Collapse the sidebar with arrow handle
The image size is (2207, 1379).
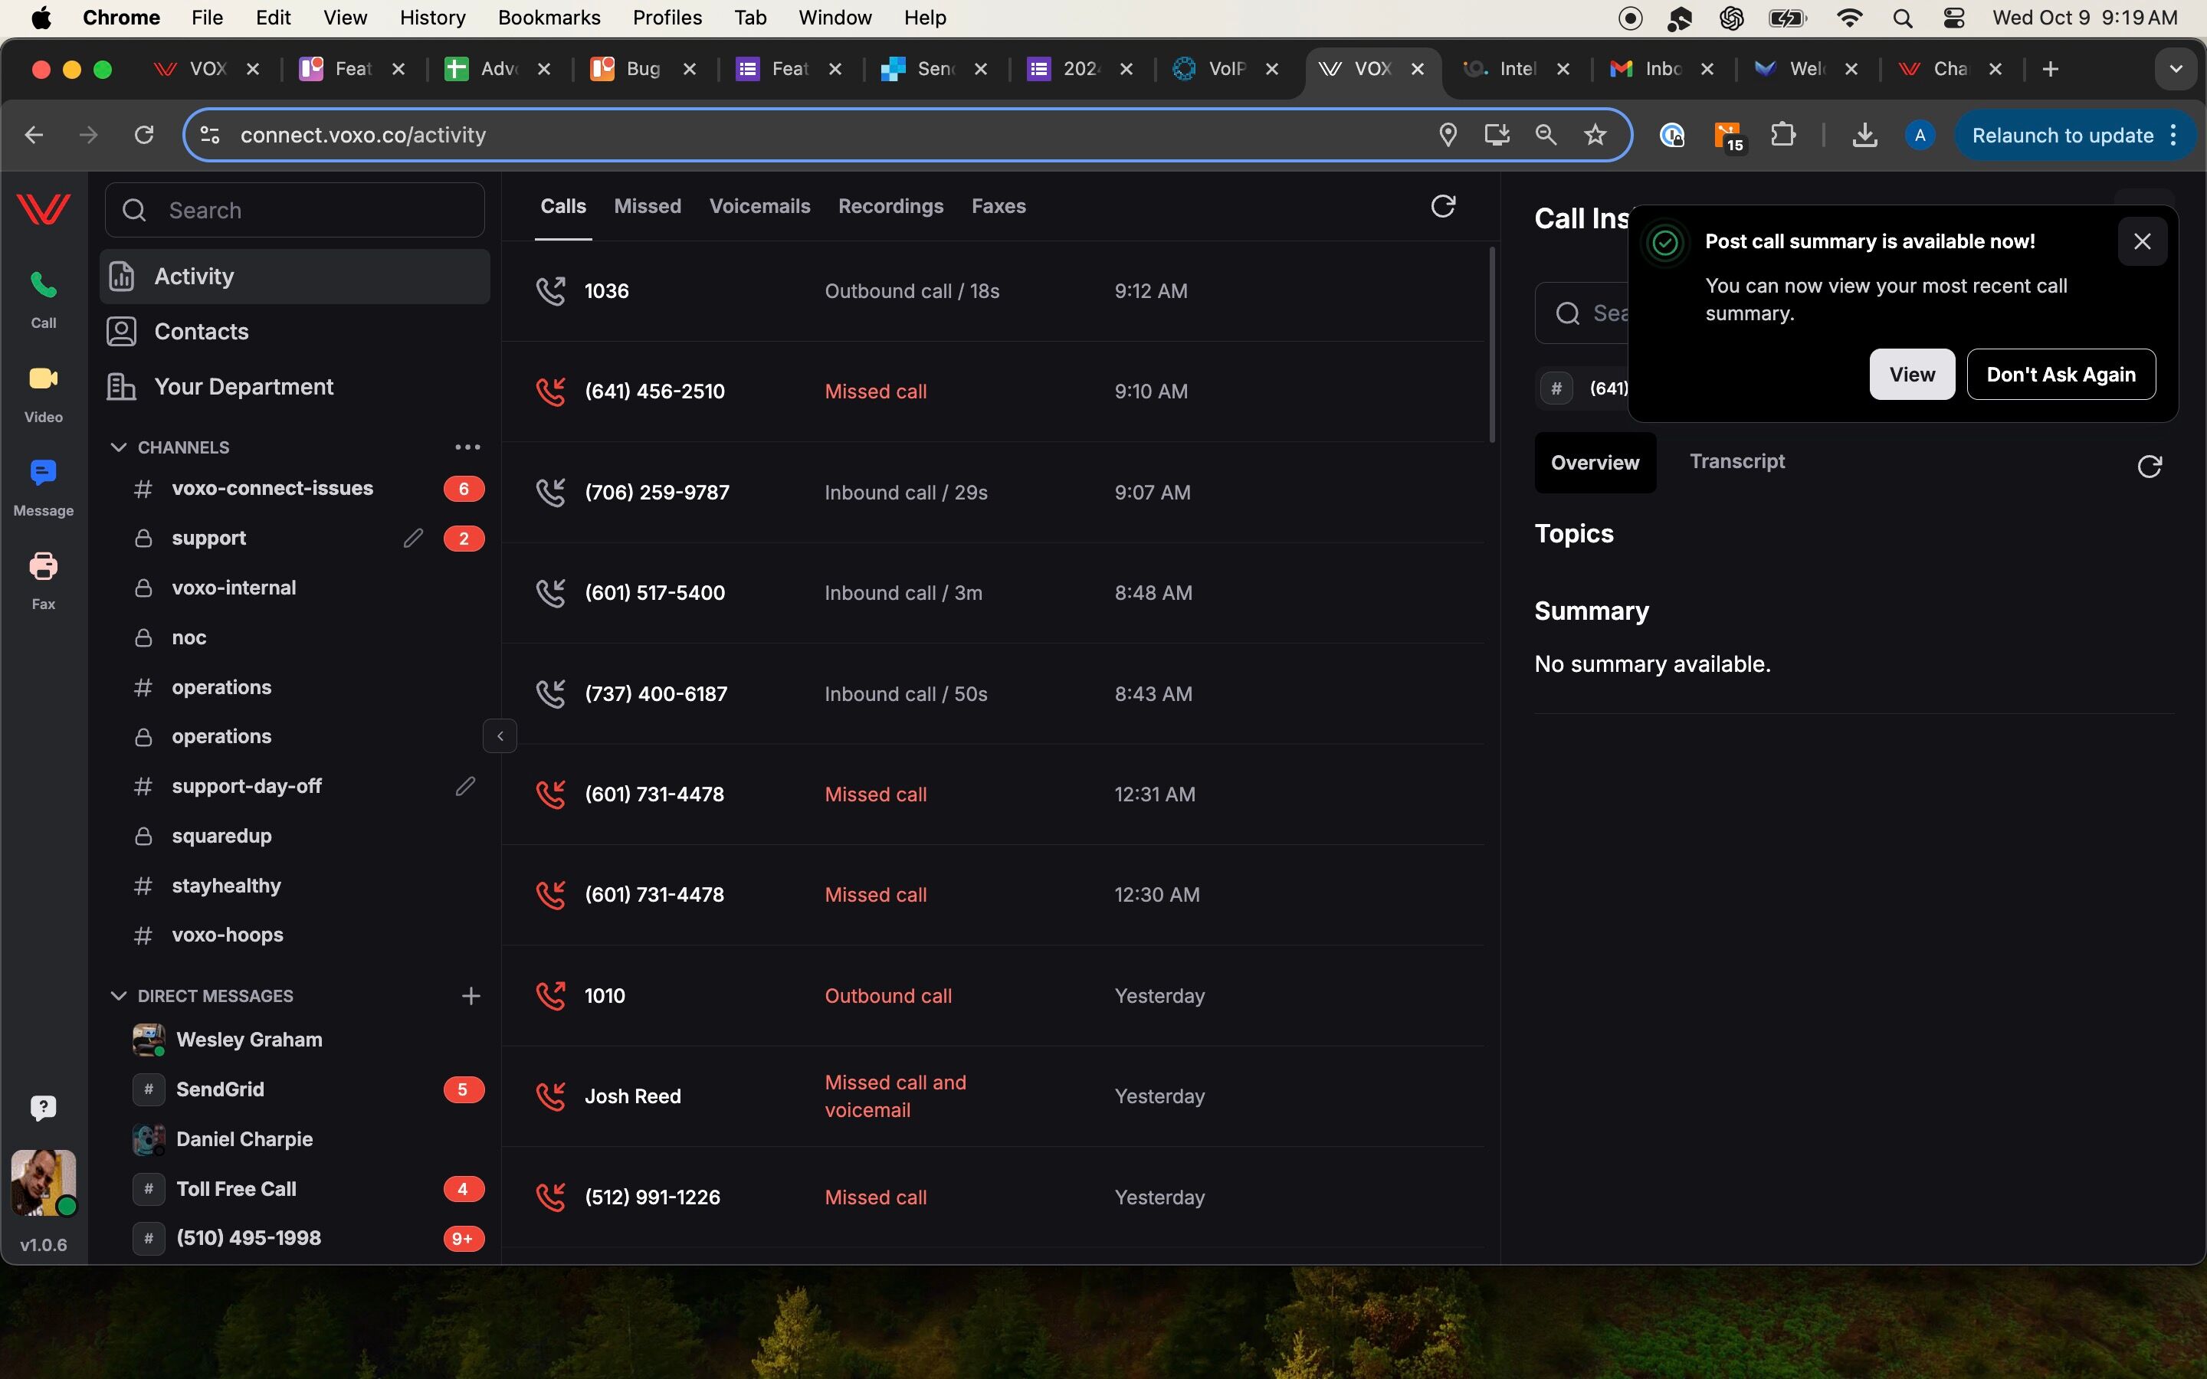(x=500, y=736)
